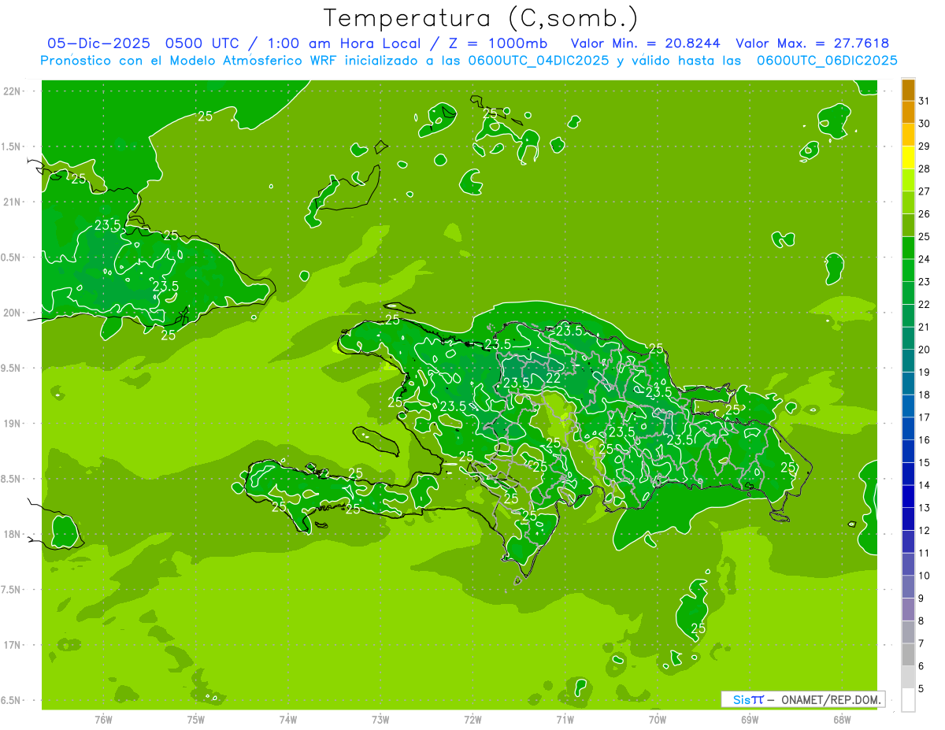Click the legend number "28"
945x730 pixels.
pos(925,169)
